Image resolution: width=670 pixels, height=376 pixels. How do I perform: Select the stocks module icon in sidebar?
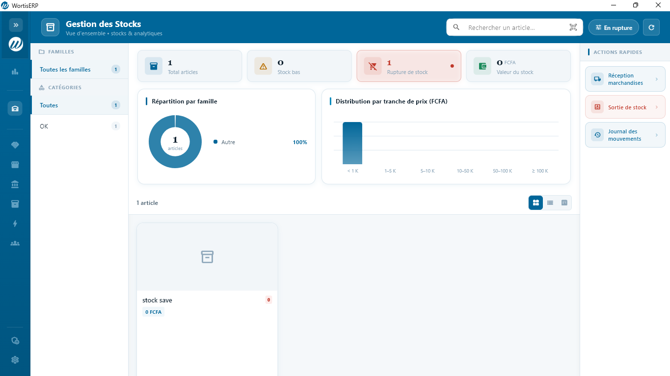coord(15,108)
